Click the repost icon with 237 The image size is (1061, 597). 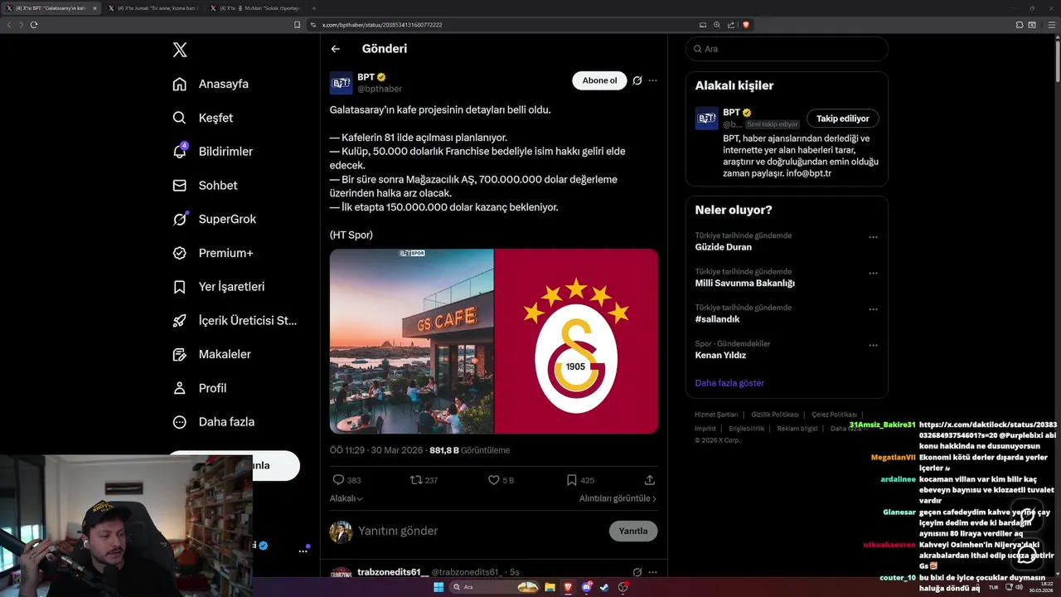[x=416, y=480]
